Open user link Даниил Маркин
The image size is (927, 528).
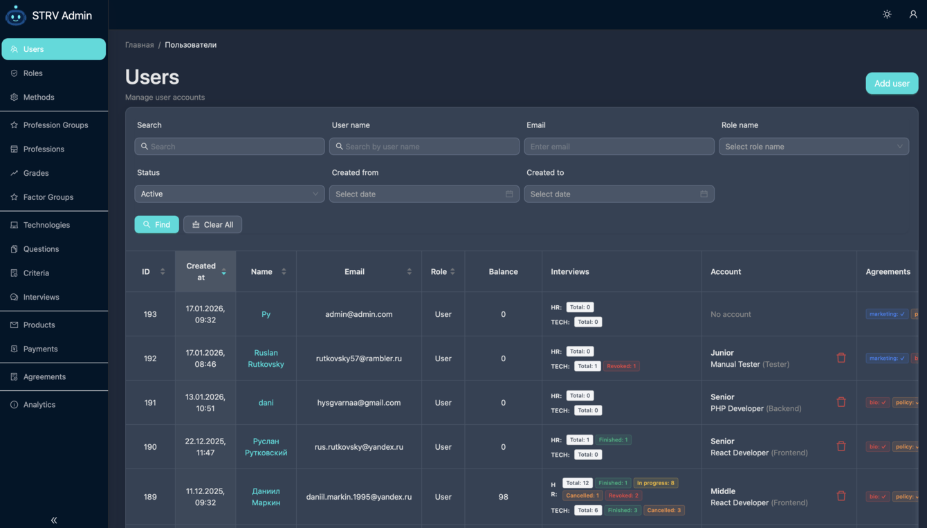point(266,497)
